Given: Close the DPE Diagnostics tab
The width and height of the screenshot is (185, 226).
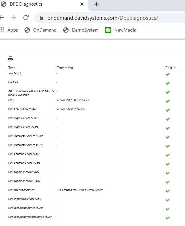Looking at the screenshot, I should pos(82,4).
